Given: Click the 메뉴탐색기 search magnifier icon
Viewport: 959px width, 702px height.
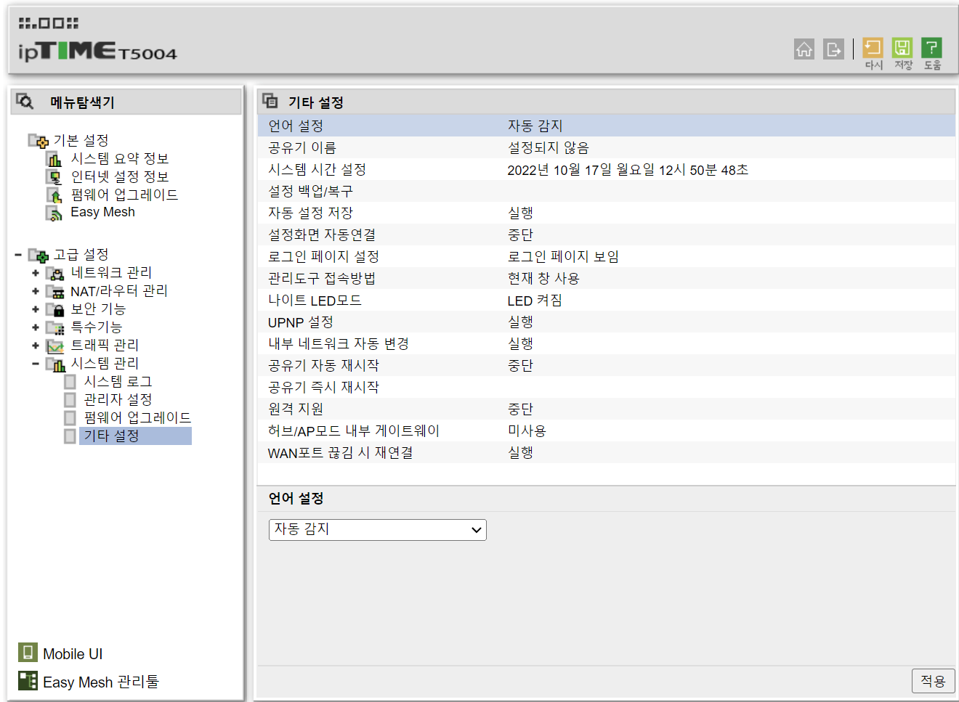Looking at the screenshot, I should pos(25,101).
